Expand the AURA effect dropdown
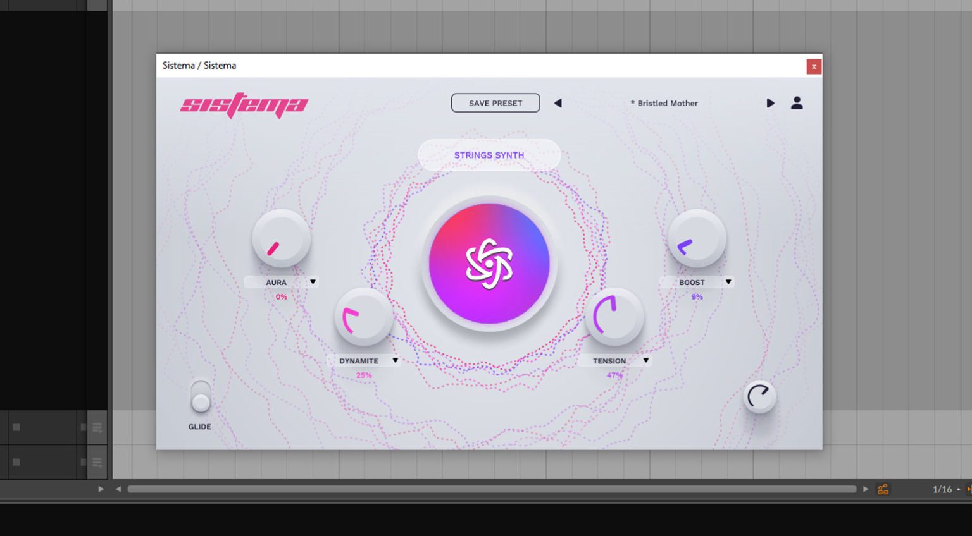This screenshot has width=972, height=536. coord(313,282)
